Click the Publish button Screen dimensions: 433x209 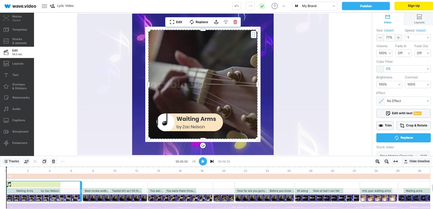(366, 6)
